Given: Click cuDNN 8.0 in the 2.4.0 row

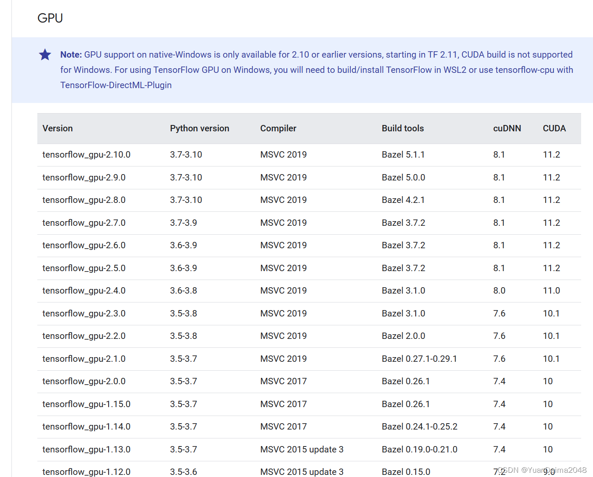Looking at the screenshot, I should coord(499,291).
